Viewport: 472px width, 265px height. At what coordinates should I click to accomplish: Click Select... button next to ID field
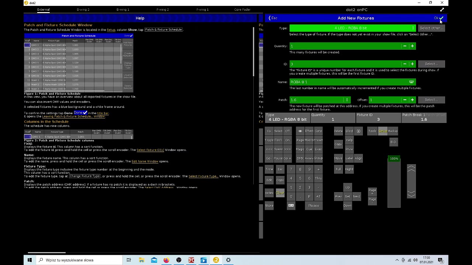tap(431, 64)
